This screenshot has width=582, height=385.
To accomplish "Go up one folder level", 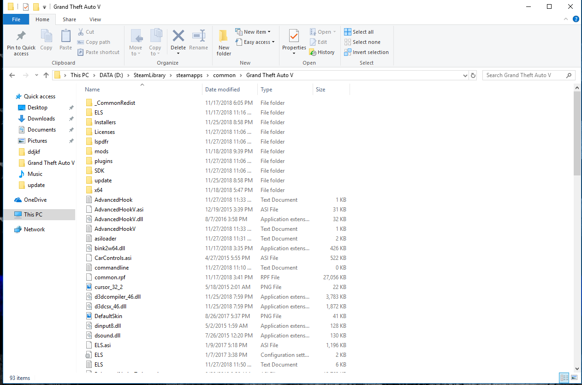I will 46,75.
